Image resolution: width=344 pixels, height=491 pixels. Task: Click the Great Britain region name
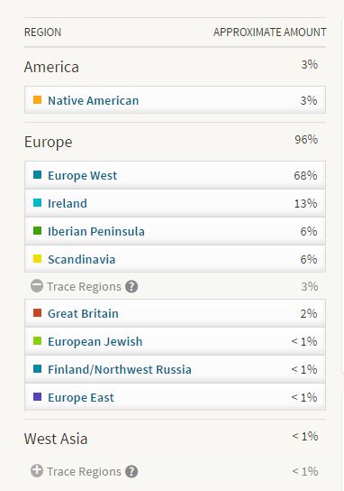pyautogui.click(x=83, y=313)
